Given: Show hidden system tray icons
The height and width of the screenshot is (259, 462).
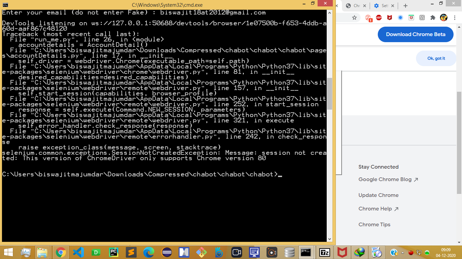Looking at the screenshot, I should tap(402, 253).
